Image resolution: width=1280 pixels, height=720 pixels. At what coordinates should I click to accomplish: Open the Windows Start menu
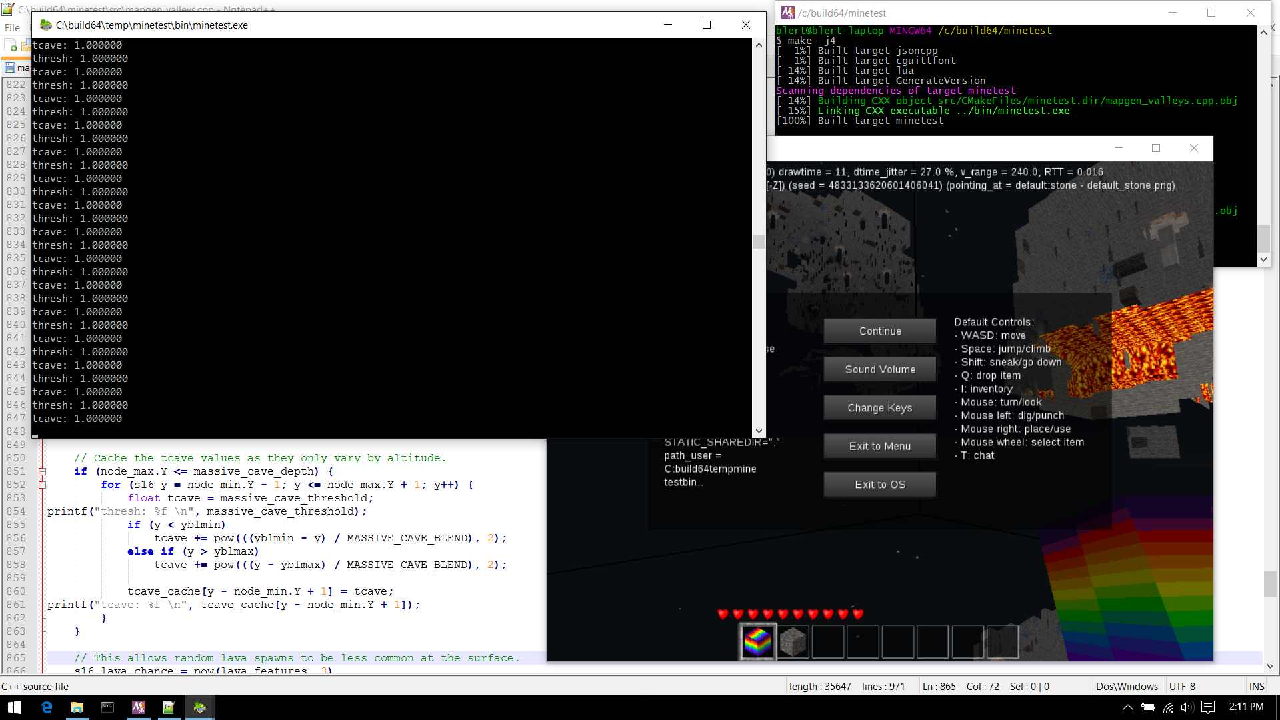(15, 707)
